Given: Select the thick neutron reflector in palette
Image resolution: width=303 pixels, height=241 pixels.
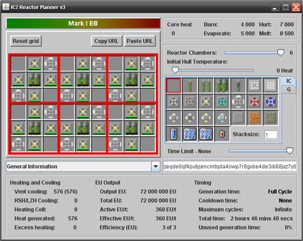Looking at the screenshot, I should [x=270, y=86].
